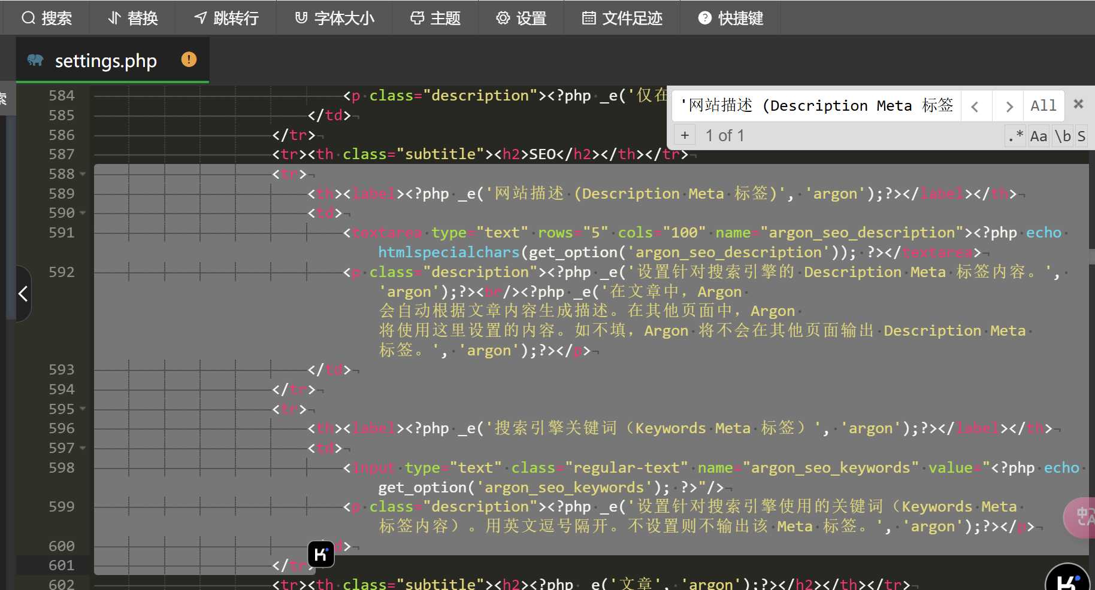Toggle whole word search (\b)
Image resolution: width=1095 pixels, height=590 pixels.
pos(1063,136)
